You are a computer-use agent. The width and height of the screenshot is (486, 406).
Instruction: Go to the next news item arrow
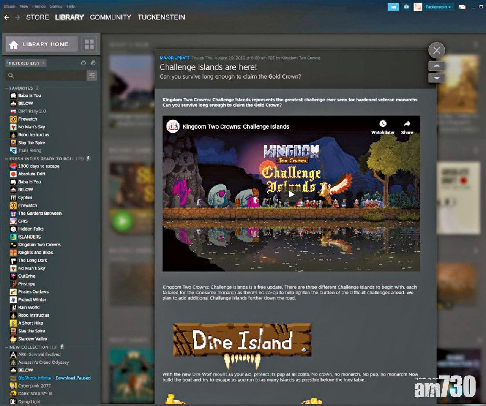click(x=437, y=78)
